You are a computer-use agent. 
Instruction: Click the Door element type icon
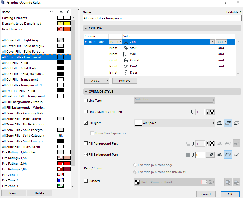(126, 73)
